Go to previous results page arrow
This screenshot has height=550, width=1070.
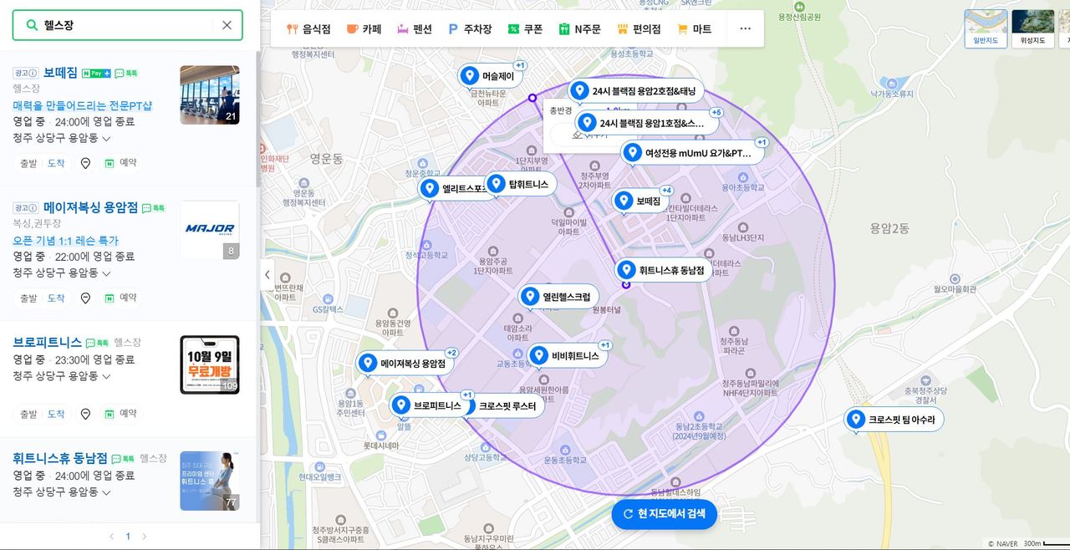[112, 537]
